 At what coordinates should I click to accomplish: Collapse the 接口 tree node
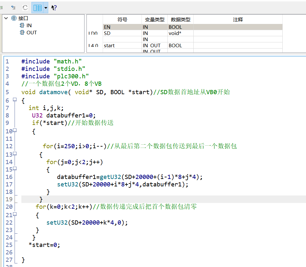coord(6,18)
